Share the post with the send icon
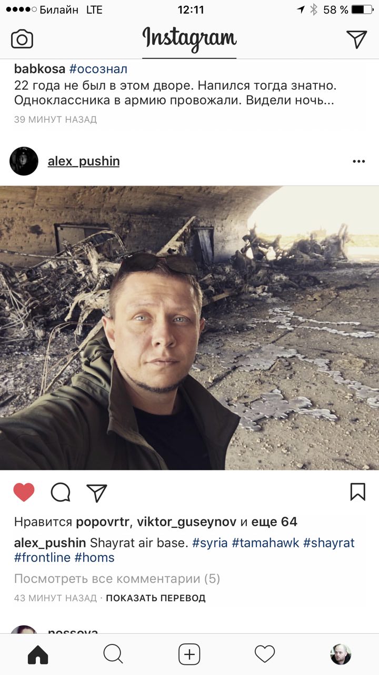The height and width of the screenshot is (675, 379). [x=97, y=492]
